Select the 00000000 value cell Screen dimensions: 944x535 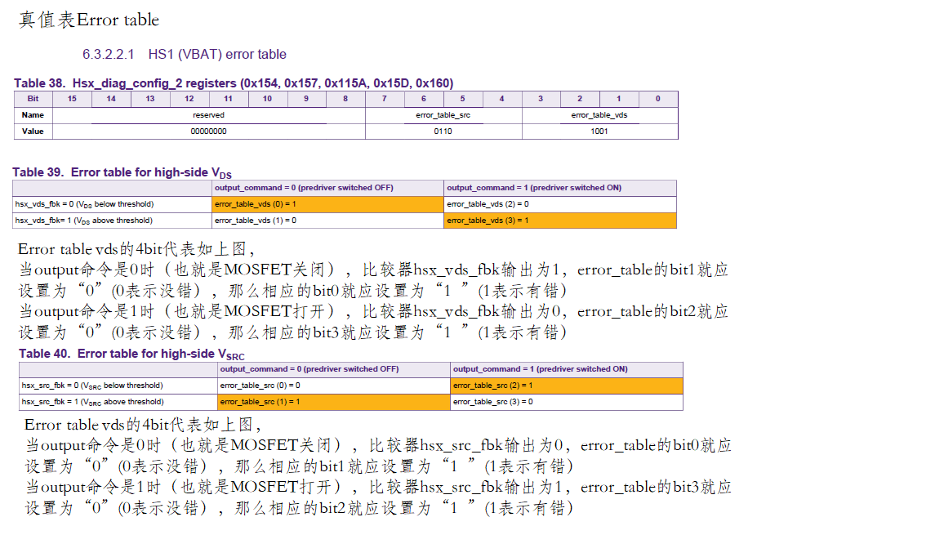[208, 131]
